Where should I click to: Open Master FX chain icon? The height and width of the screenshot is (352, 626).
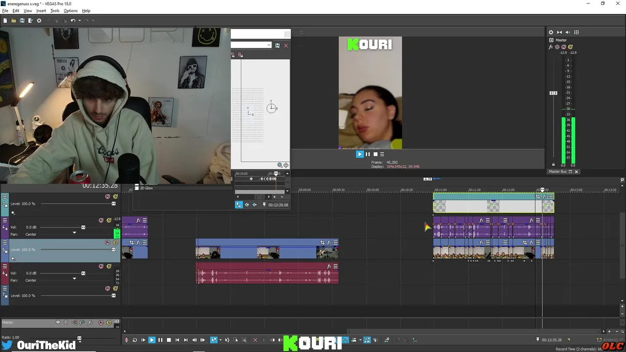point(551,47)
